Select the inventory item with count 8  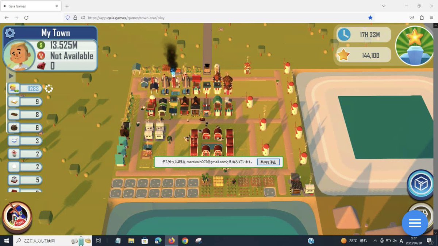tap(25, 115)
